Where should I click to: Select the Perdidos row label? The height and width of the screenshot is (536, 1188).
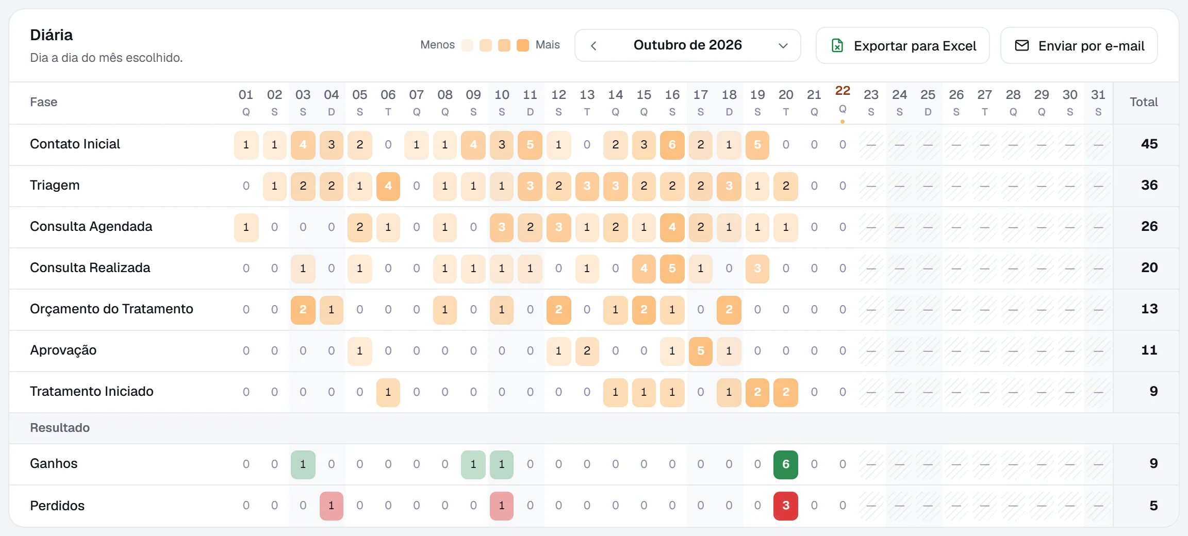tap(57, 506)
